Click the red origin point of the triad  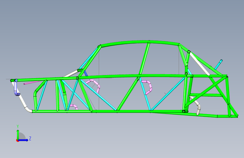(x=17, y=140)
